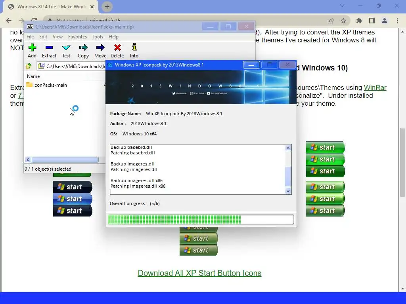The height and width of the screenshot is (304, 406).
Task: Click the installer overall progress bar
Action: point(201,219)
